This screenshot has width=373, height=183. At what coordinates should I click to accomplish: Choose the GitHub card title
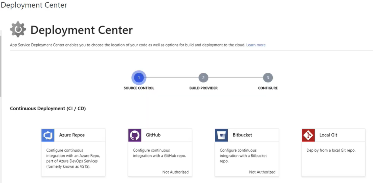pyautogui.click(x=153, y=135)
